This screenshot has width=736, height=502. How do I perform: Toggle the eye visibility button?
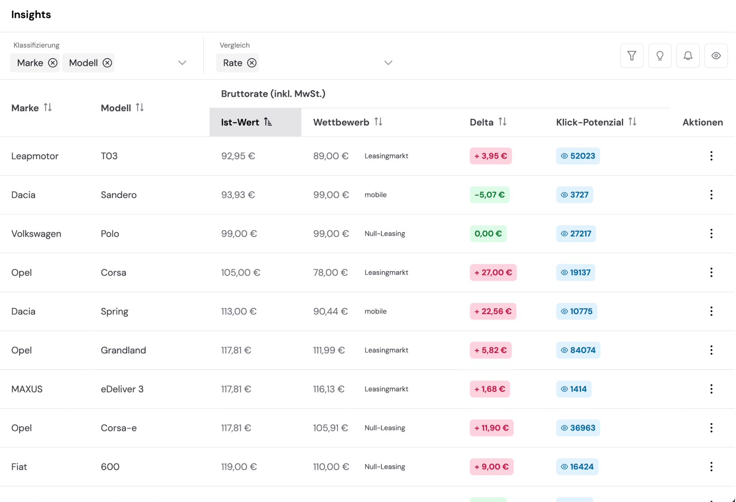(716, 56)
